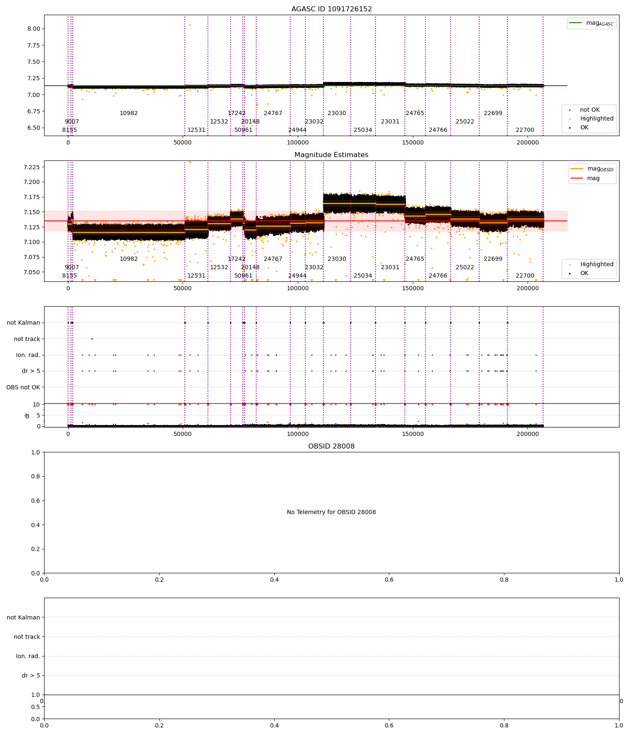Click OBSID label 8155 in AGASC plot
The height and width of the screenshot is (735, 630).
coord(70,130)
